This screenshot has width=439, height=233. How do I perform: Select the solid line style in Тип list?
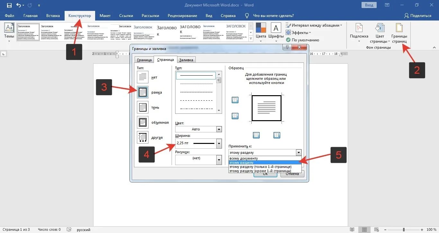196,75
